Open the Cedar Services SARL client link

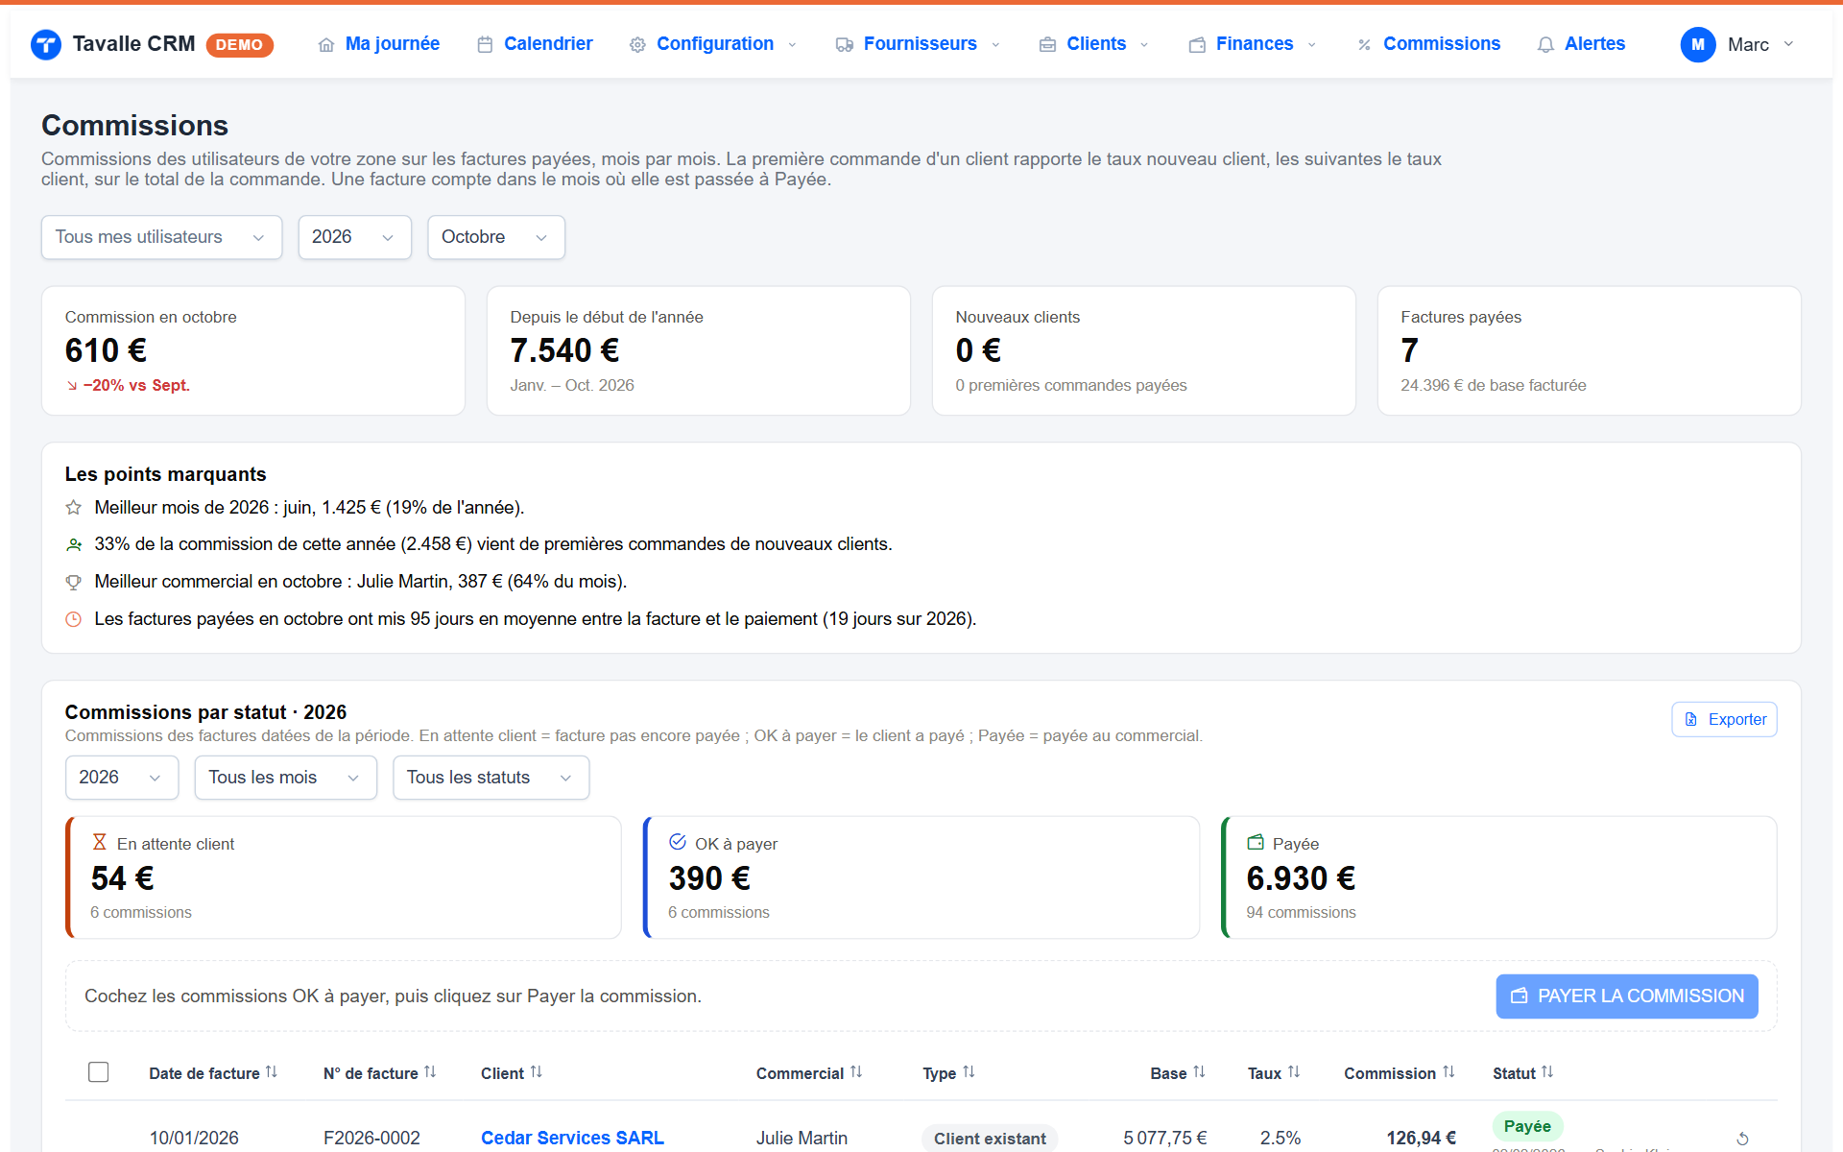tap(572, 1139)
